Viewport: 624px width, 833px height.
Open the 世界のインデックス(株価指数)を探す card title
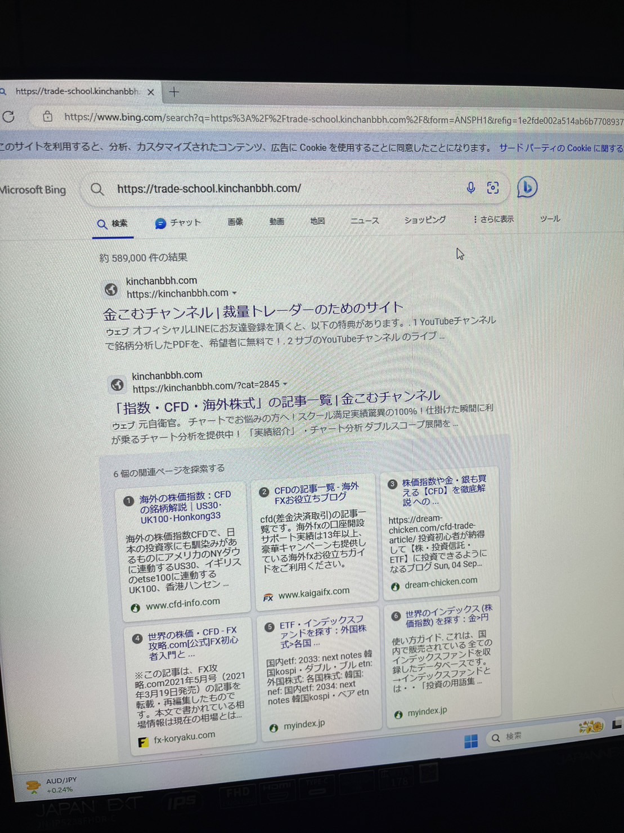[448, 615]
